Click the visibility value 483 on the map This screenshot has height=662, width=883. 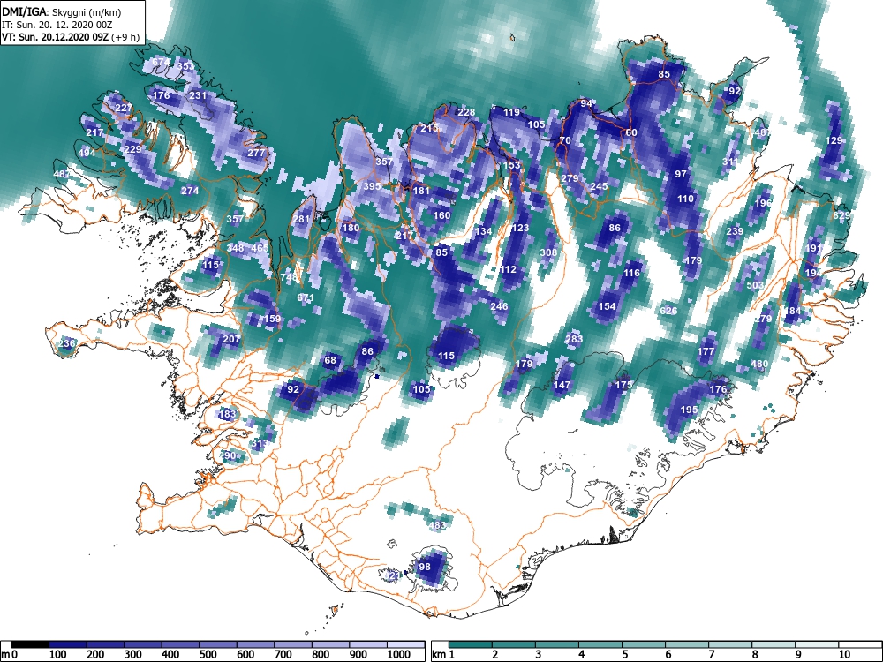tap(437, 526)
